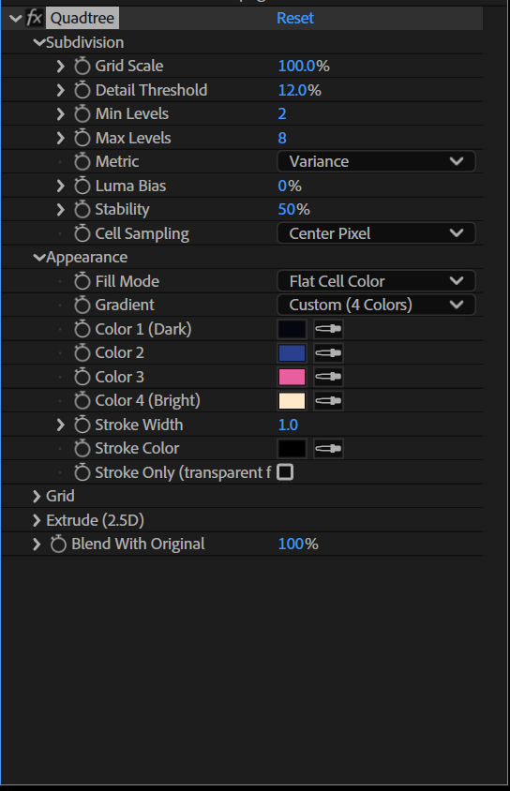The image size is (510, 791).
Task: Click the Grid Scale stopwatch icon
Action: tap(82, 66)
